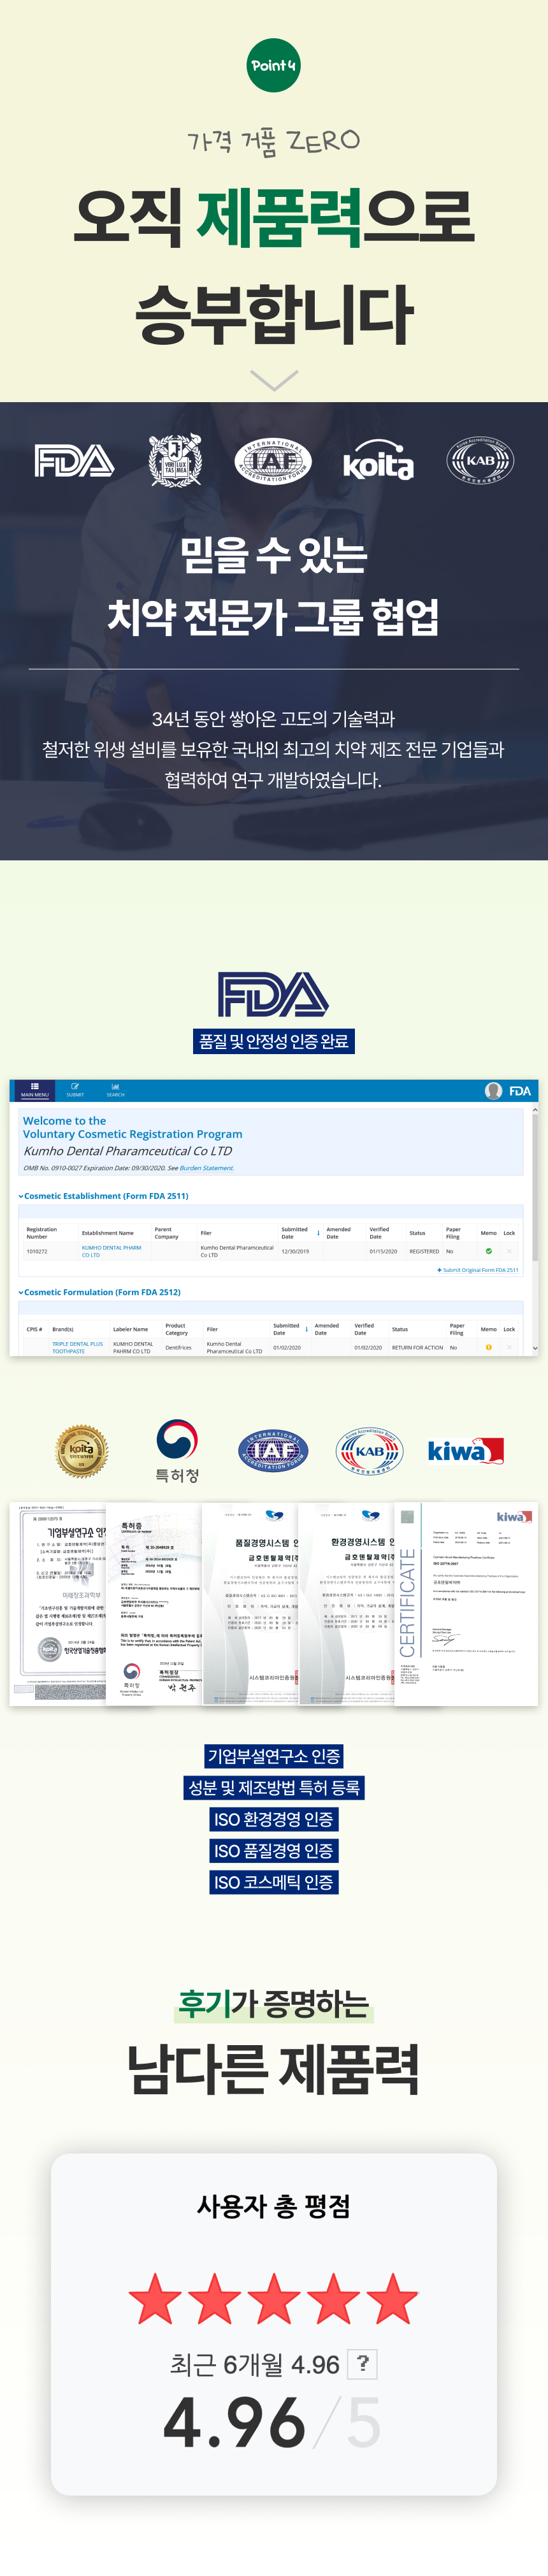Click the FDA logo in the portal header
548x2576 pixels.
point(520,1091)
